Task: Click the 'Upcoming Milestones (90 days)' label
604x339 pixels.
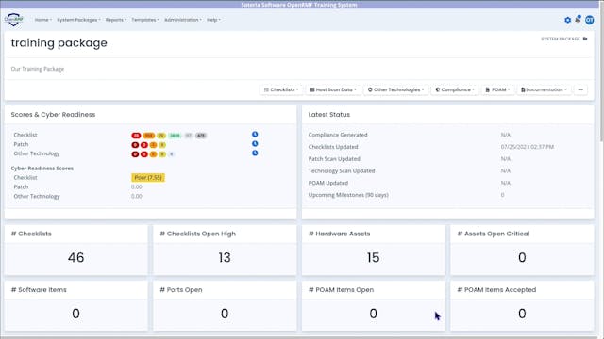Action: pos(348,195)
